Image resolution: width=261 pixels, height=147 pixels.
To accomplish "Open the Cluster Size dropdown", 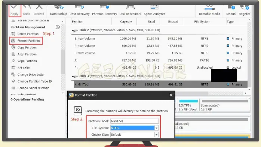I will tap(156, 135).
